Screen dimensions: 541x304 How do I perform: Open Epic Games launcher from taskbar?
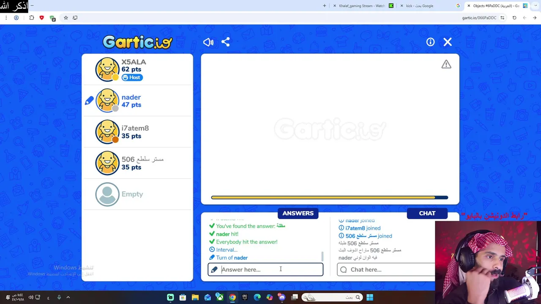pos(245,297)
